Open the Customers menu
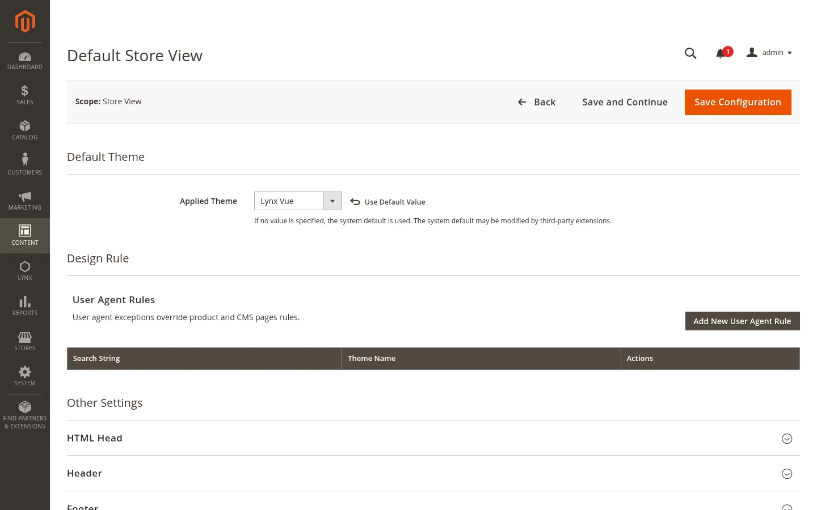Screen dimensions: 817x510 pyautogui.click(x=25, y=164)
